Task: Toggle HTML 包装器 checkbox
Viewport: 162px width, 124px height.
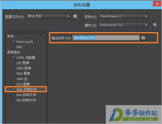Action: (13, 58)
